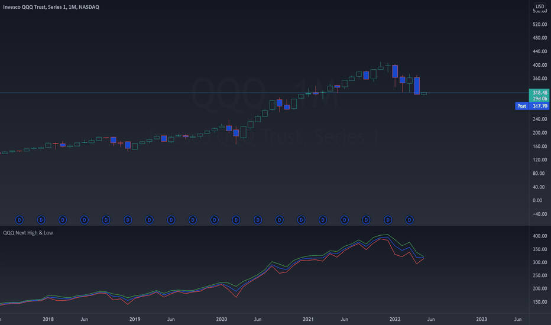Open the September 2018 dividend marker
This screenshot has height=325, width=551.
coord(106,220)
